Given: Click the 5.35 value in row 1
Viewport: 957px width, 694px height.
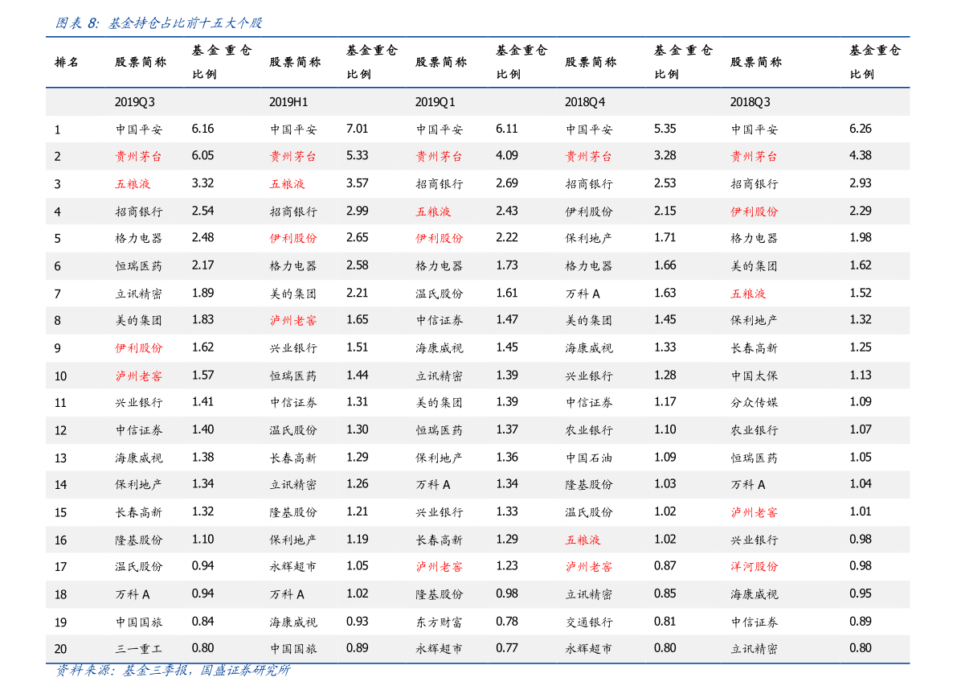Looking at the screenshot, I should [665, 129].
